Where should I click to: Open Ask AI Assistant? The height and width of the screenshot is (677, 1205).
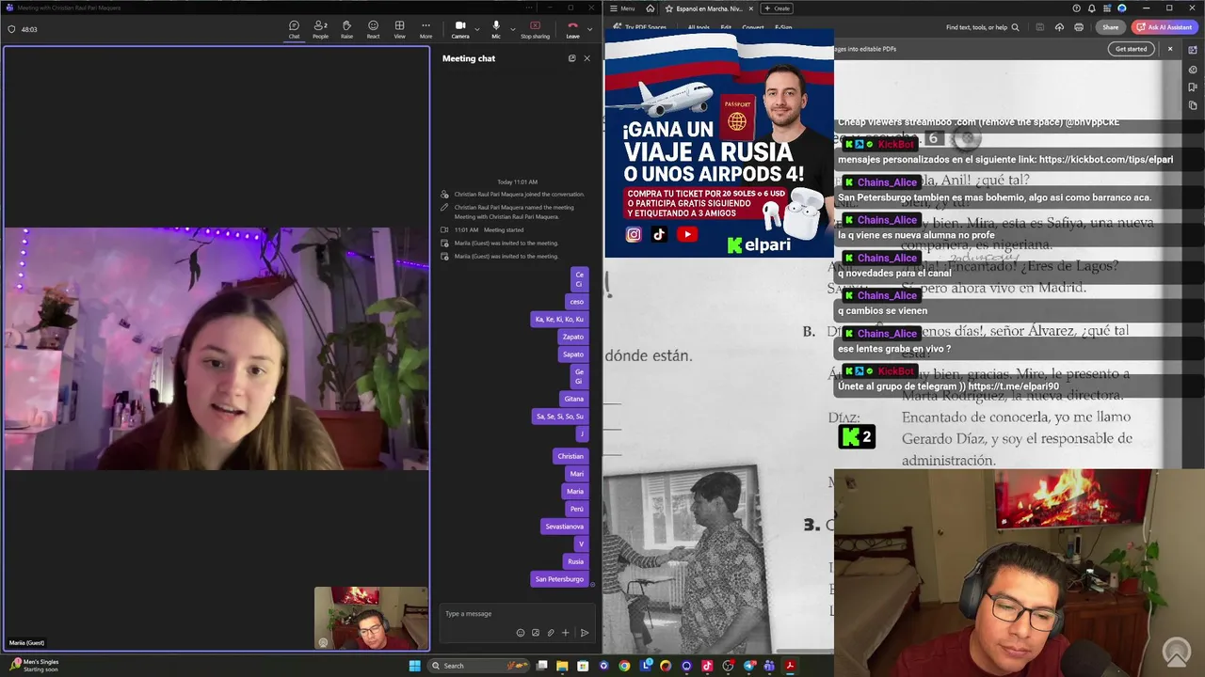pos(1165,27)
